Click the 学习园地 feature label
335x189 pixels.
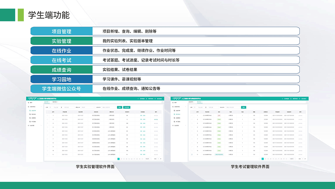62,80
